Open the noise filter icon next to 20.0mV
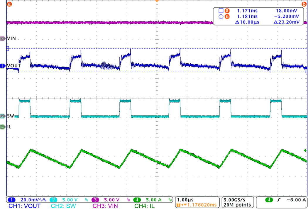This screenshot has width=308, height=210. pyautogui.click(x=40, y=199)
